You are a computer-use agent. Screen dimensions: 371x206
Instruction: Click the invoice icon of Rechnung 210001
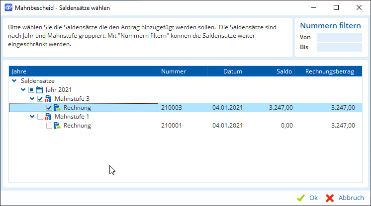57,126
